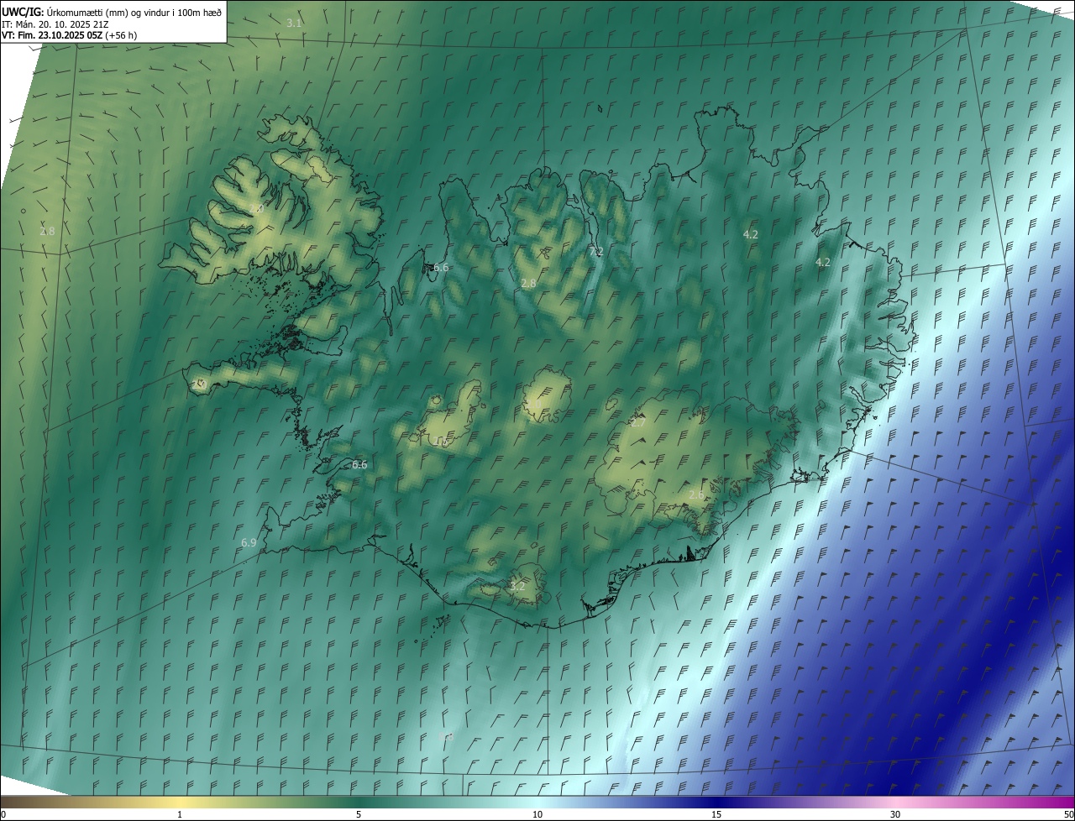Click the '1' tick on the color scale
The image size is (1075, 821).
click(180, 815)
